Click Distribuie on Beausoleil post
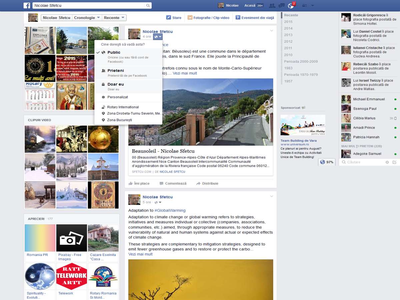400x300 pixels. point(207,183)
